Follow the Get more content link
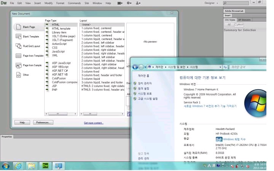Viewport: 274px width, 171px height. (x=94, y=123)
